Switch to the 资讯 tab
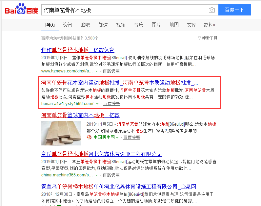The image size is (261, 206). click(x=68, y=25)
